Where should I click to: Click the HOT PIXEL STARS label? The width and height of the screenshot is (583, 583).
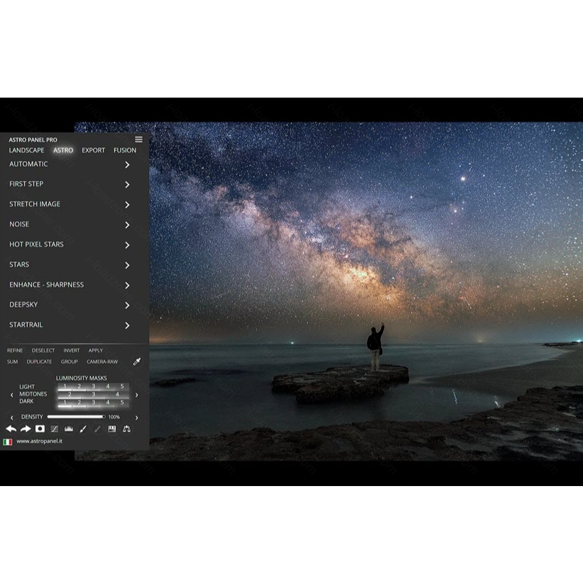(37, 244)
